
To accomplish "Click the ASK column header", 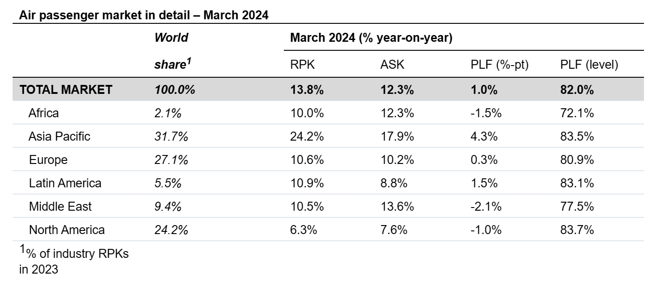I will click(392, 65).
